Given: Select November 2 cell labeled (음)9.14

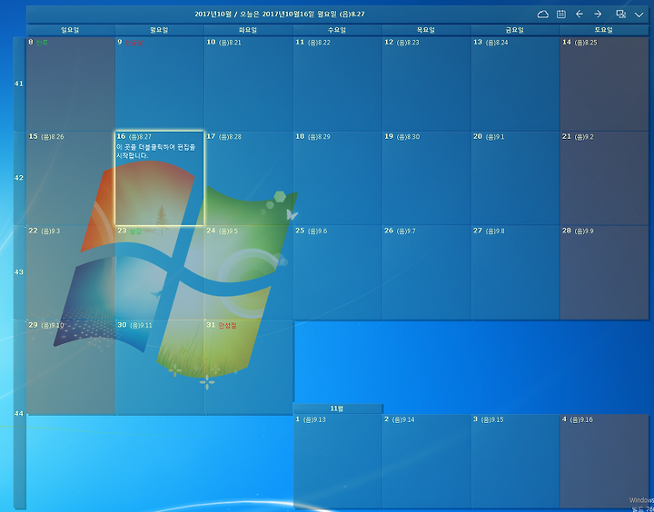Looking at the screenshot, I should [x=426, y=461].
